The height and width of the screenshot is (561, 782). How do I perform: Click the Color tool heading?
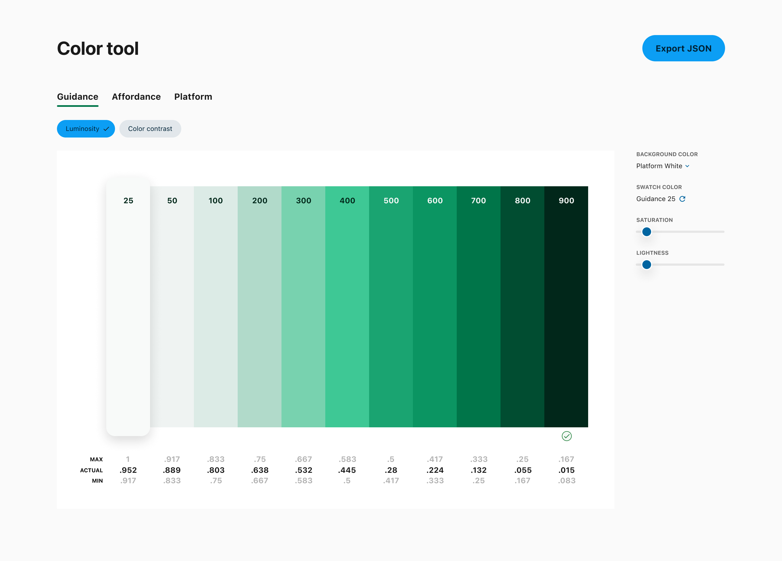coord(97,48)
